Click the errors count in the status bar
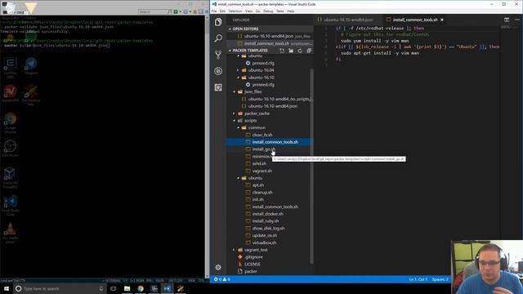The width and height of the screenshot is (523, 294). (x=218, y=279)
